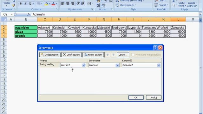Select cell 'nazwisko'
Screen dimensions: 203x114
point(26,28)
